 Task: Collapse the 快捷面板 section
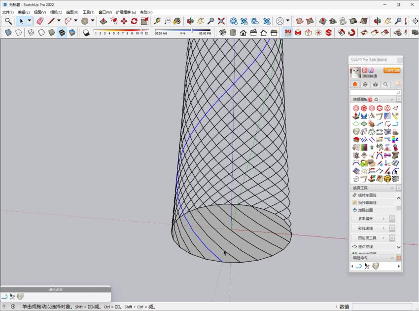coord(392,100)
